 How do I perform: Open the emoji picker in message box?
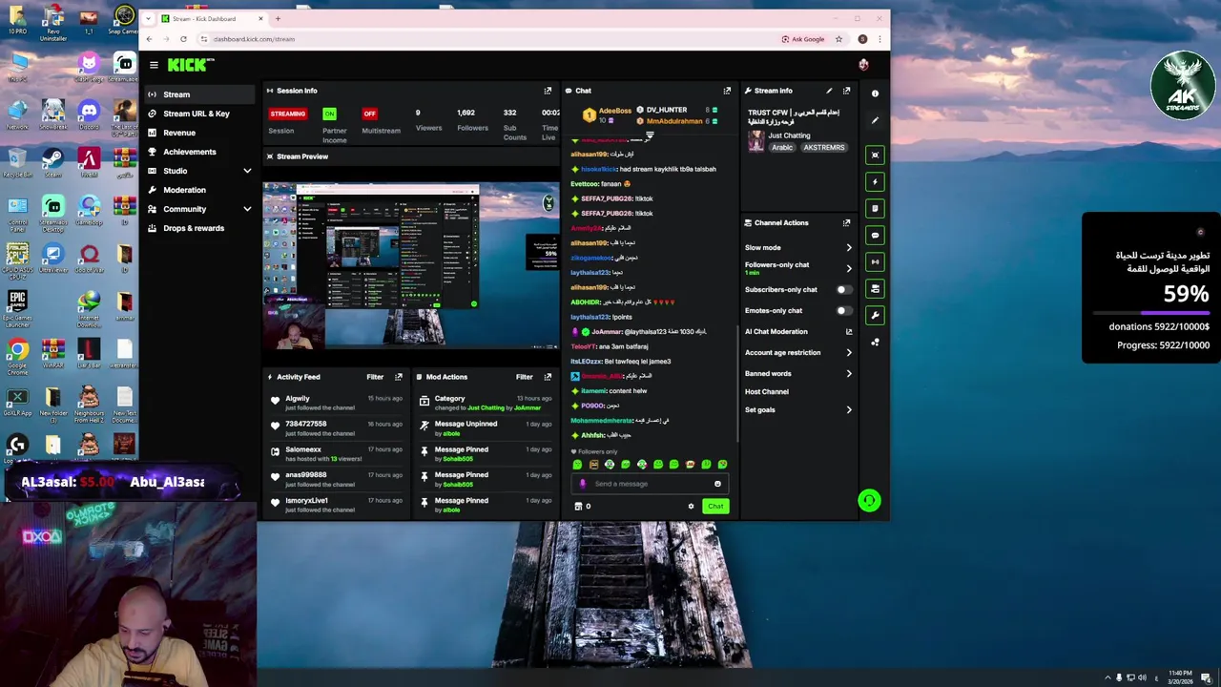(717, 484)
